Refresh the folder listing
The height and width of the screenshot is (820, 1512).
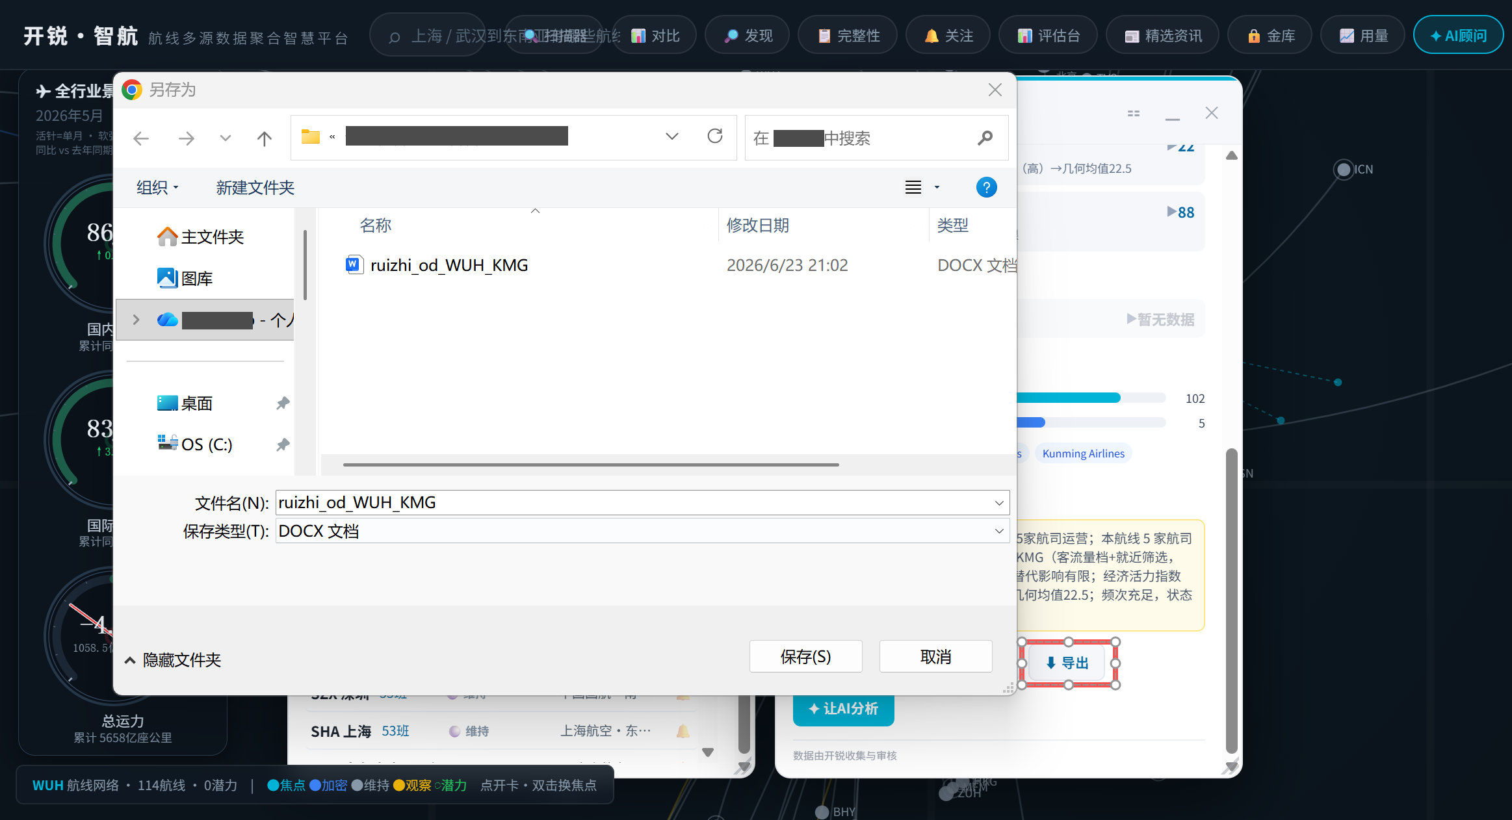(x=715, y=136)
